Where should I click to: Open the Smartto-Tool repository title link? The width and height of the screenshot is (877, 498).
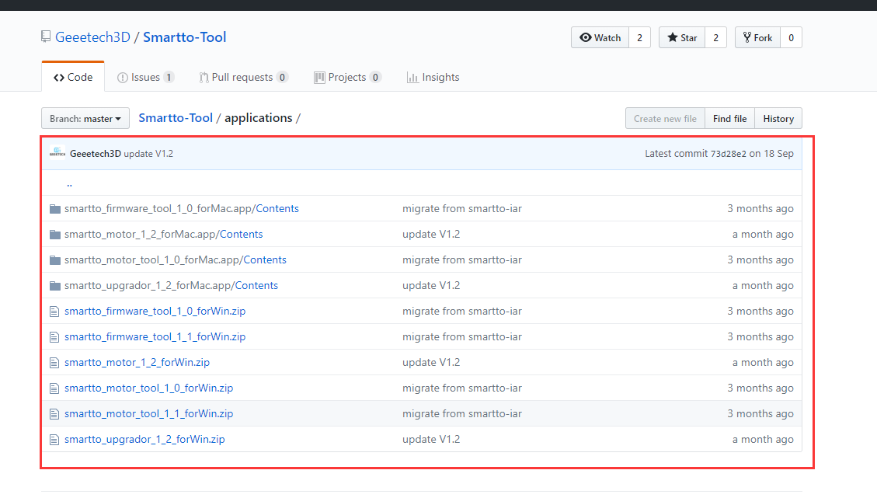tap(185, 37)
